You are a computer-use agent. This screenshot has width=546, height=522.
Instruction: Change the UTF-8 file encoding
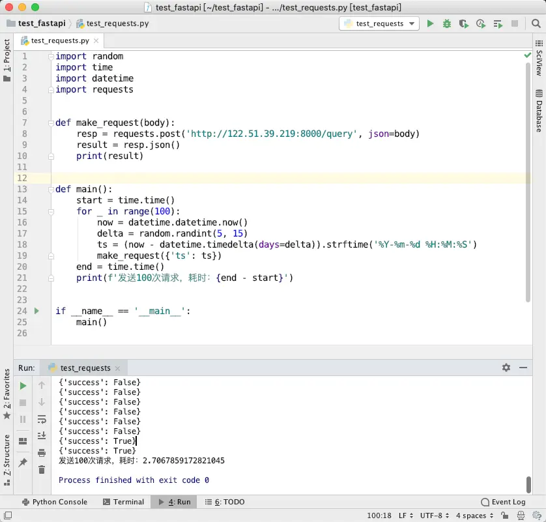(x=435, y=515)
